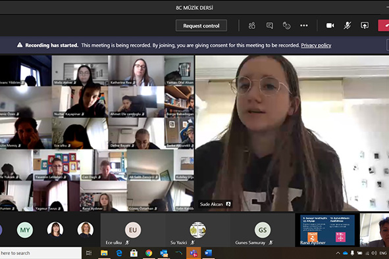Viewport: 389px width, 259px height.
Task: Open the Share content tray
Action: point(365,26)
